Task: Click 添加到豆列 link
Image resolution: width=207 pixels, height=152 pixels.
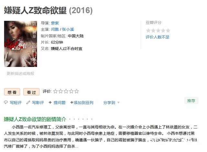Action: [x=82, y=103]
